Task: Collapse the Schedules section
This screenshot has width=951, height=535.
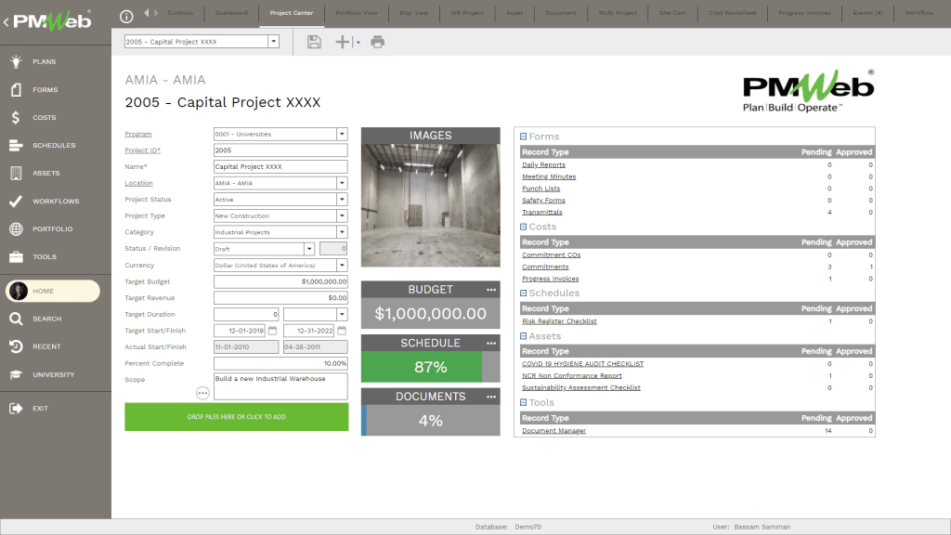Action: (524, 293)
